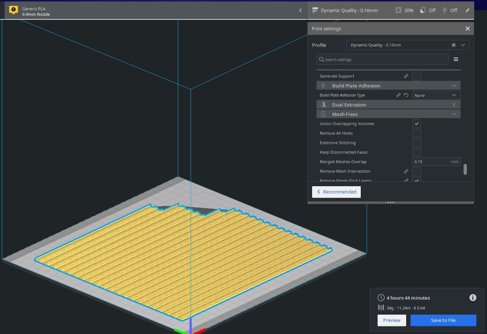Focus the Search settings field
Image resolution: width=487 pixels, height=334 pixels.
point(382,59)
